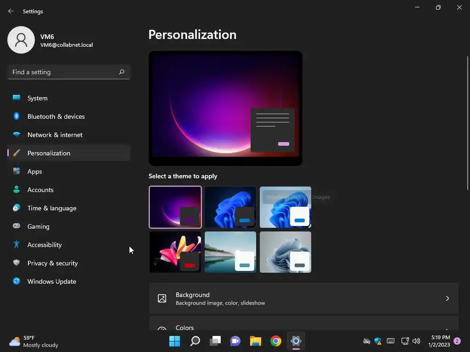Open Windows Update page

pos(69,281)
